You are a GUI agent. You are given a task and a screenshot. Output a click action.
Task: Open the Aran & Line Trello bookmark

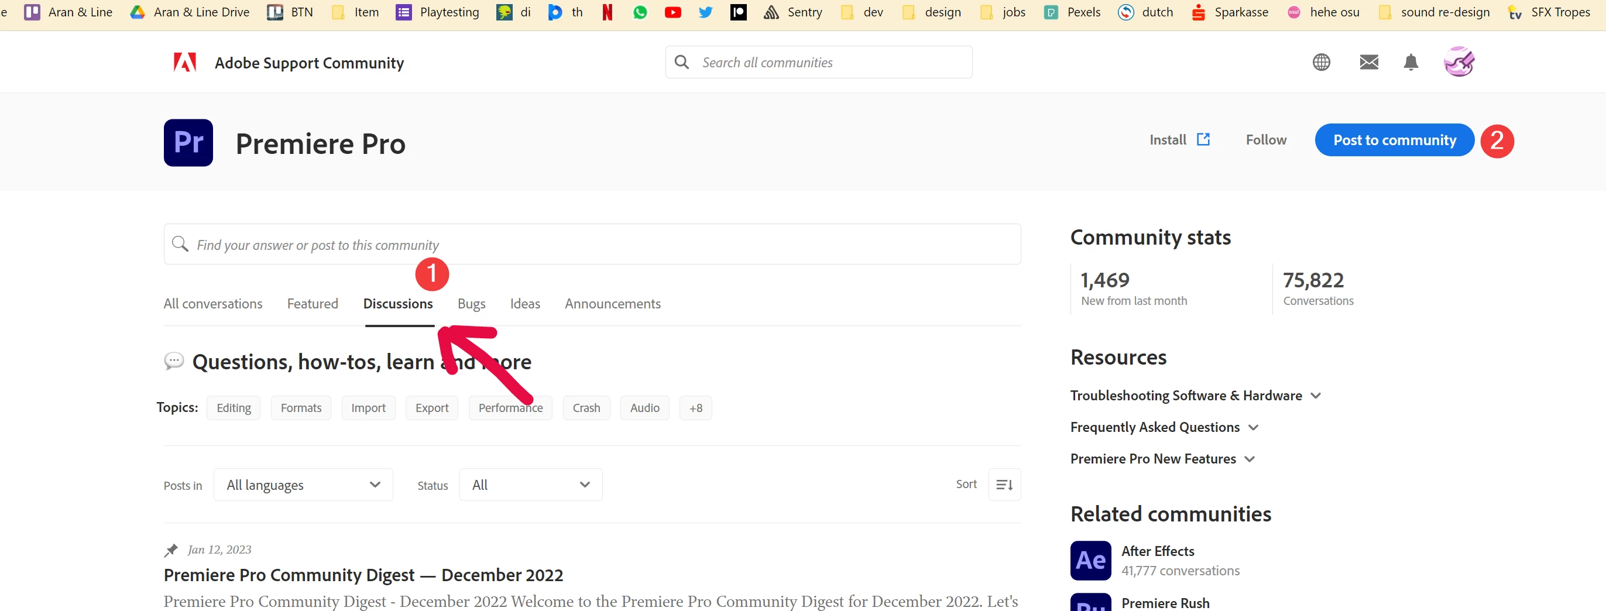tap(68, 12)
